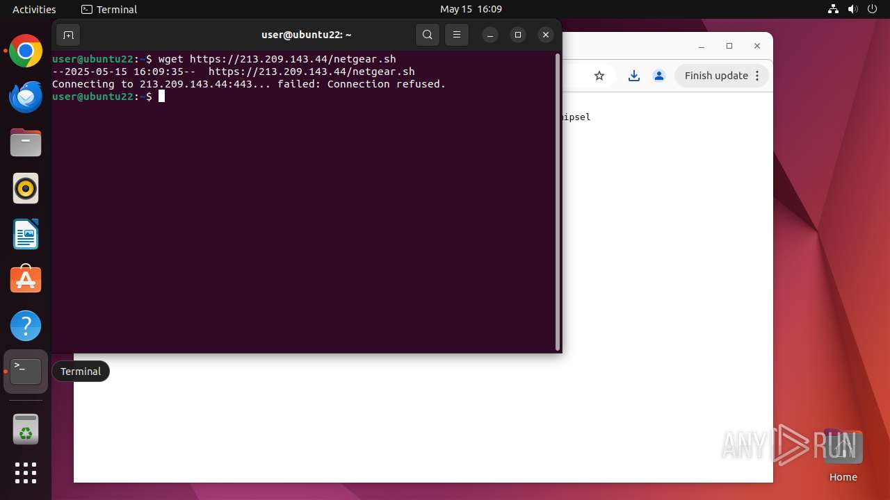Open the clock and calendar panel

click(471, 9)
